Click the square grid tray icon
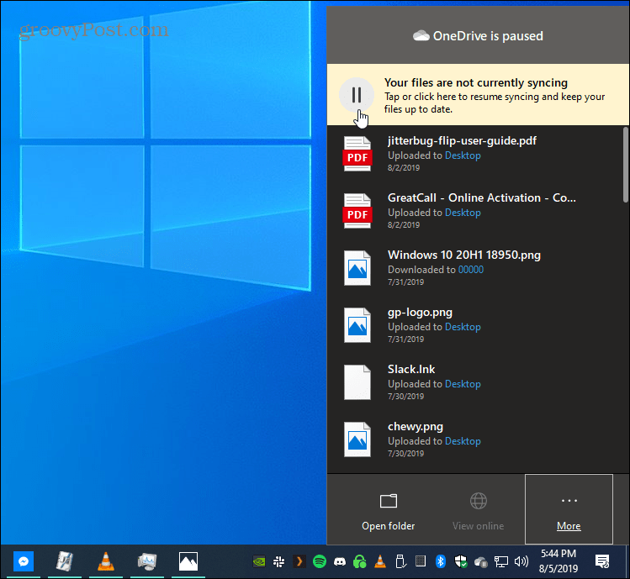Viewport: 630px width, 579px height. point(421,561)
